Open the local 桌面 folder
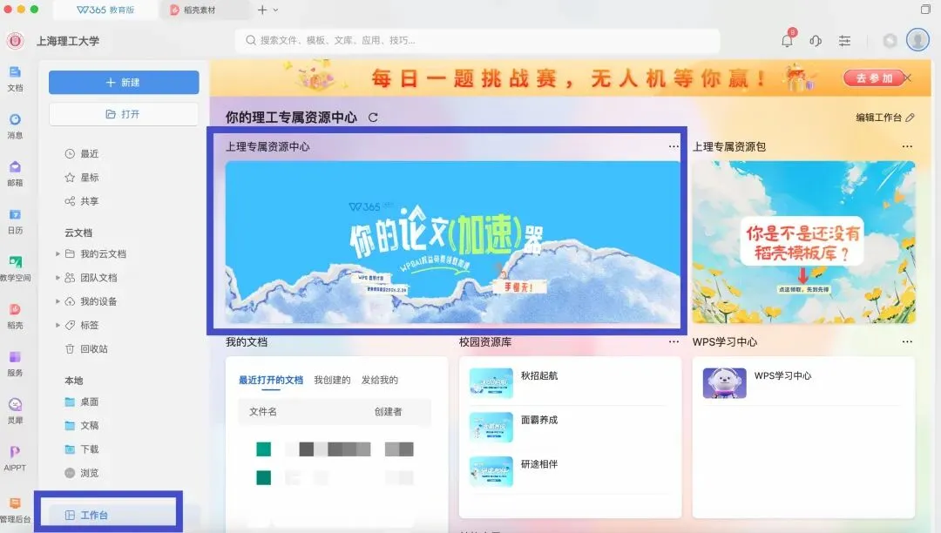 click(82, 401)
